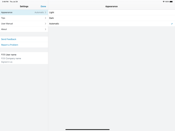
Task: Click the Report a Problem link
Action: coord(10,45)
